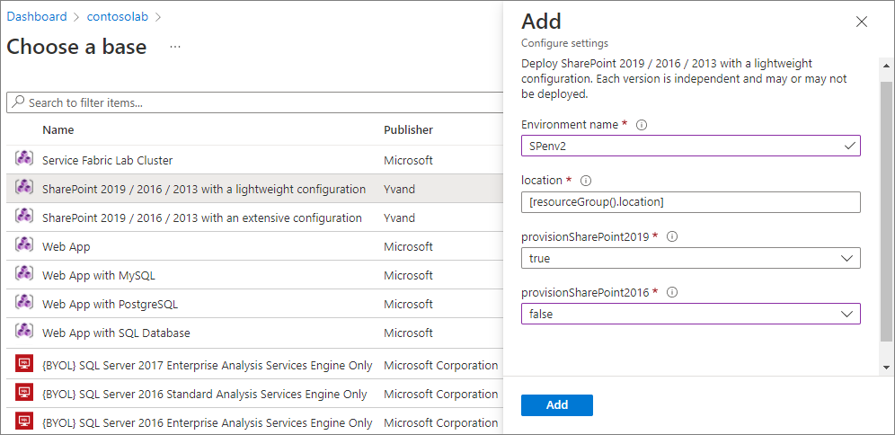The width and height of the screenshot is (895, 435).
Task: Go to Dashboard breadcrumb
Action: (37, 16)
